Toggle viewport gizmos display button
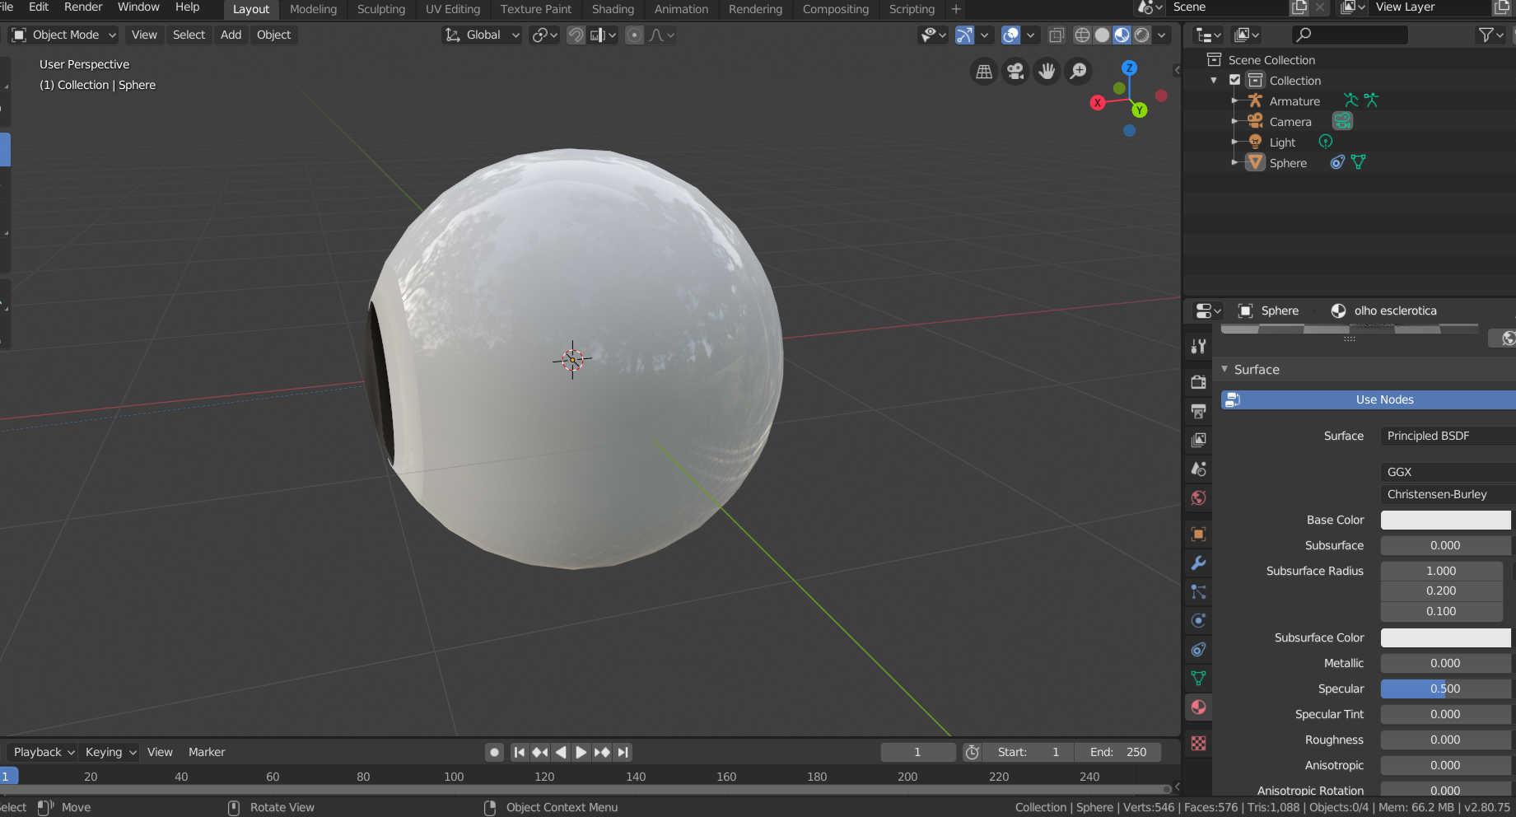Viewport: 1516px width, 817px height. 964,35
